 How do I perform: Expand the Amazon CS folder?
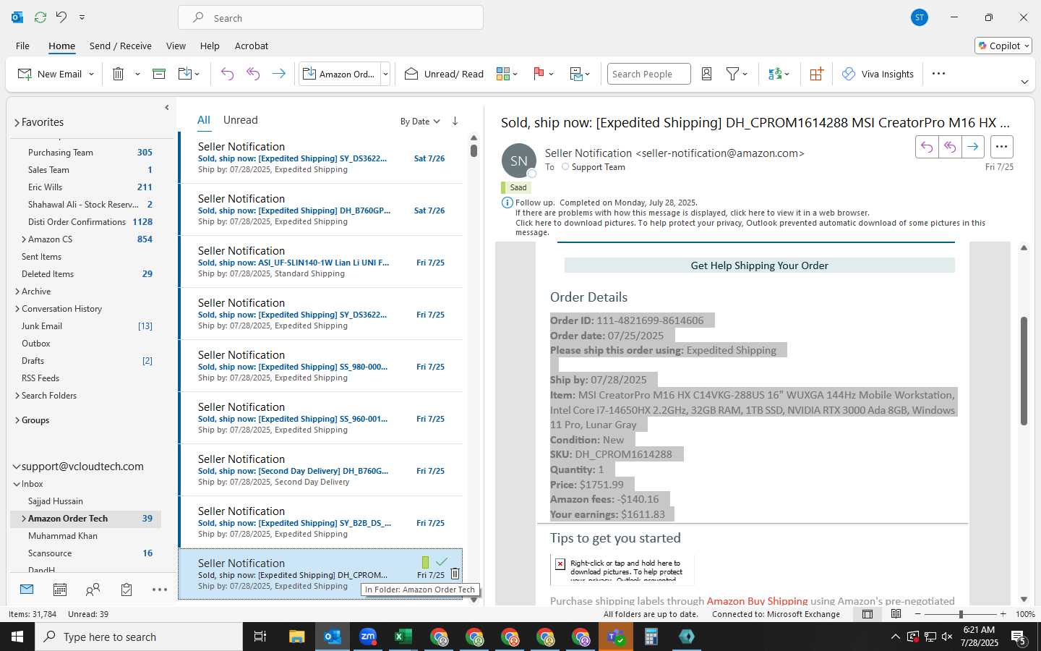[24, 239]
